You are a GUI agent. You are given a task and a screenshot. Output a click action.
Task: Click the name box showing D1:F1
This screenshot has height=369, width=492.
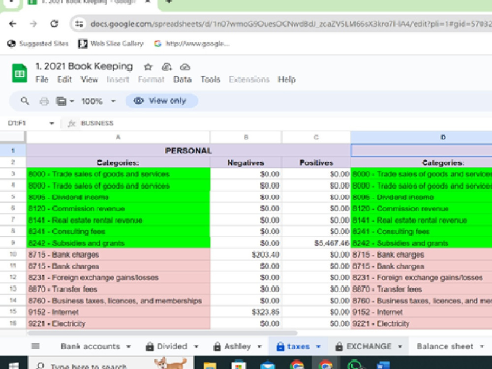(26, 123)
